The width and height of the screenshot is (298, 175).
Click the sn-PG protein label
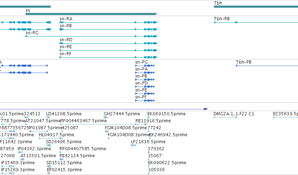141,62
